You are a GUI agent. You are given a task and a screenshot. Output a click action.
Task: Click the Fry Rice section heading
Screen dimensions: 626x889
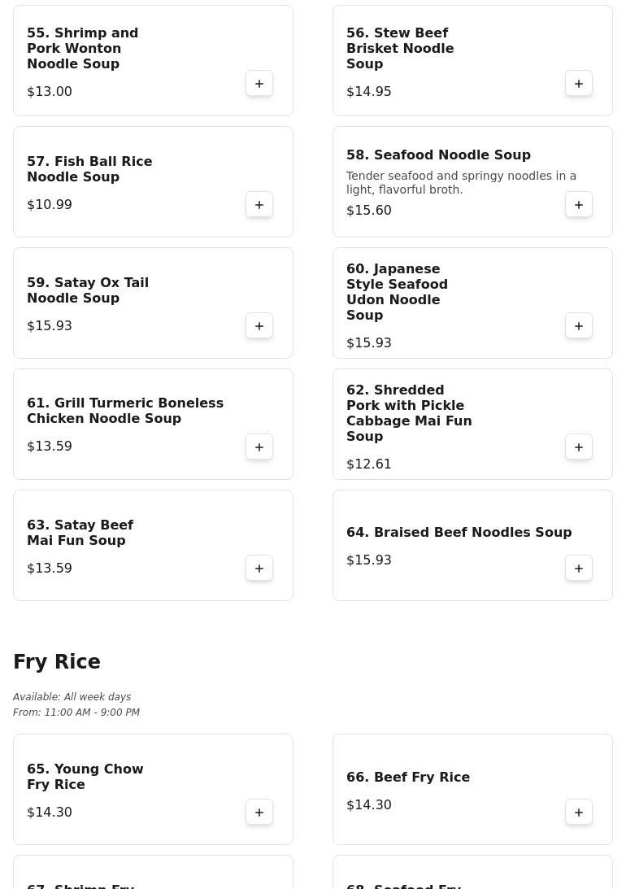57,661
